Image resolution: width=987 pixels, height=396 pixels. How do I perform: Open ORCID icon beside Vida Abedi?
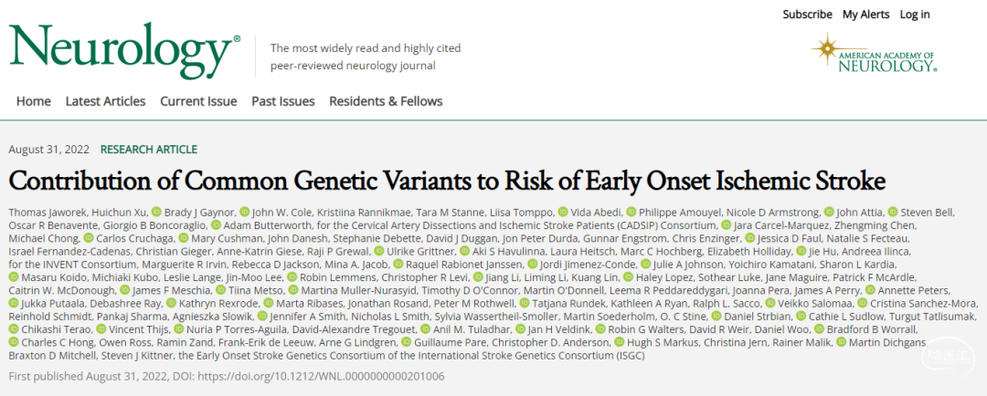(x=563, y=212)
